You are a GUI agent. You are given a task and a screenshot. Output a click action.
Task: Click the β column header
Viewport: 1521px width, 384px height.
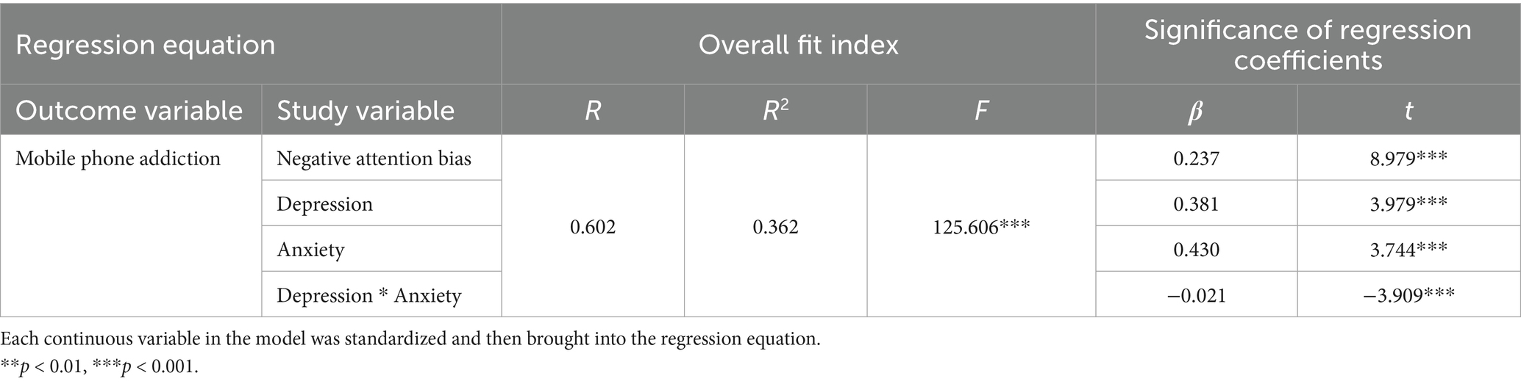pyautogui.click(x=1197, y=109)
